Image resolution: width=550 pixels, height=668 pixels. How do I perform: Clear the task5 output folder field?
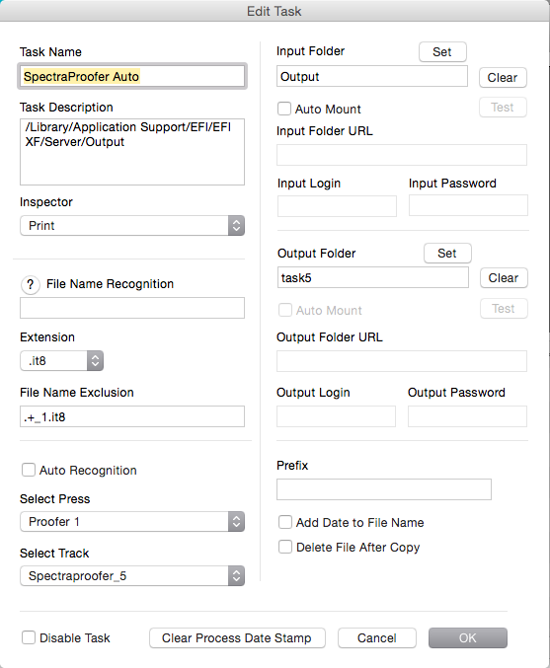tap(504, 278)
